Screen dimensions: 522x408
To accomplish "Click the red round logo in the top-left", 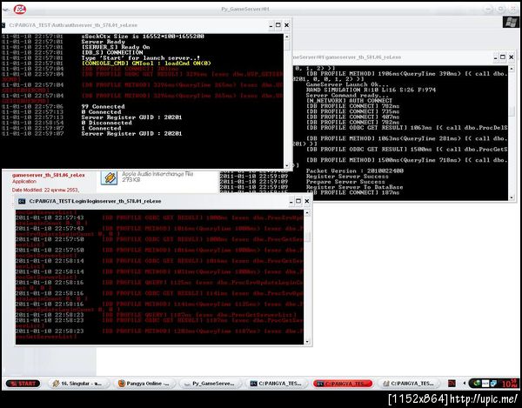I will (x=20, y=10).
